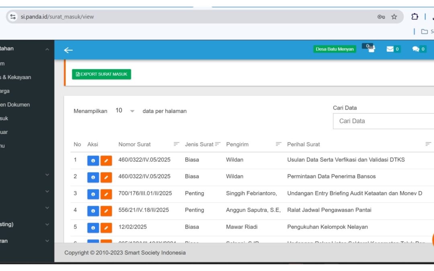Open info for Pengukuhan Kelompok Nelayan letter
Screen dimensions: 434x271
click(x=93, y=228)
